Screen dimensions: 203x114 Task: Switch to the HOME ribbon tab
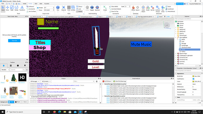tap(24, 4)
